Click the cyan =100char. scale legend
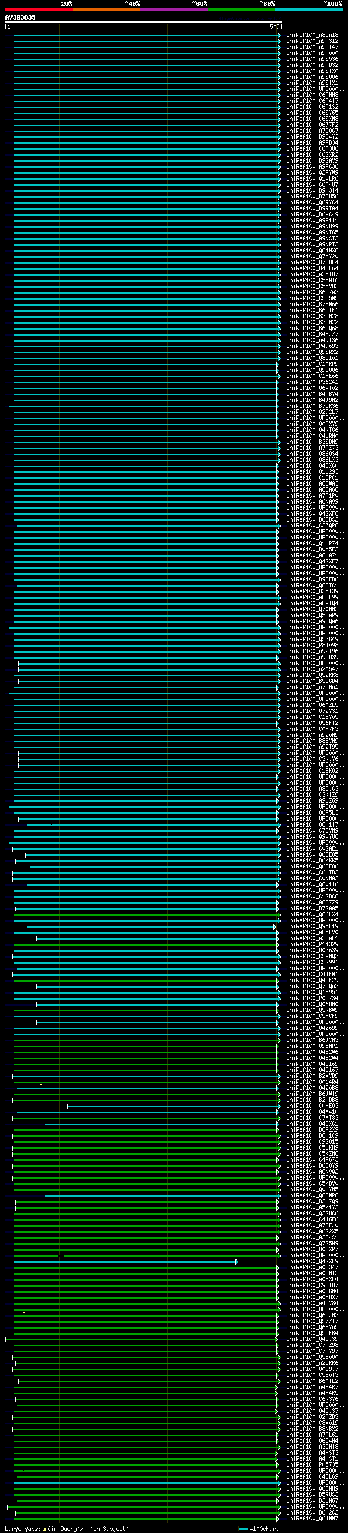This screenshot has width=348, height=1533. (x=258, y=1529)
